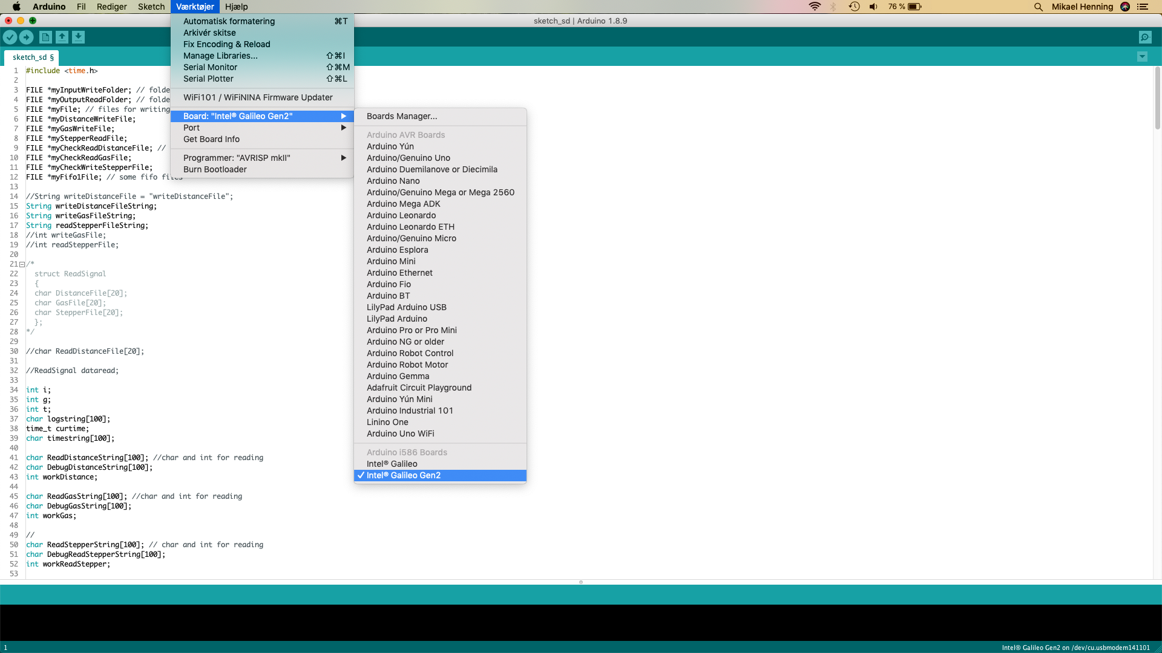1162x653 pixels.
Task: Expand the Port submenu
Action: point(262,128)
